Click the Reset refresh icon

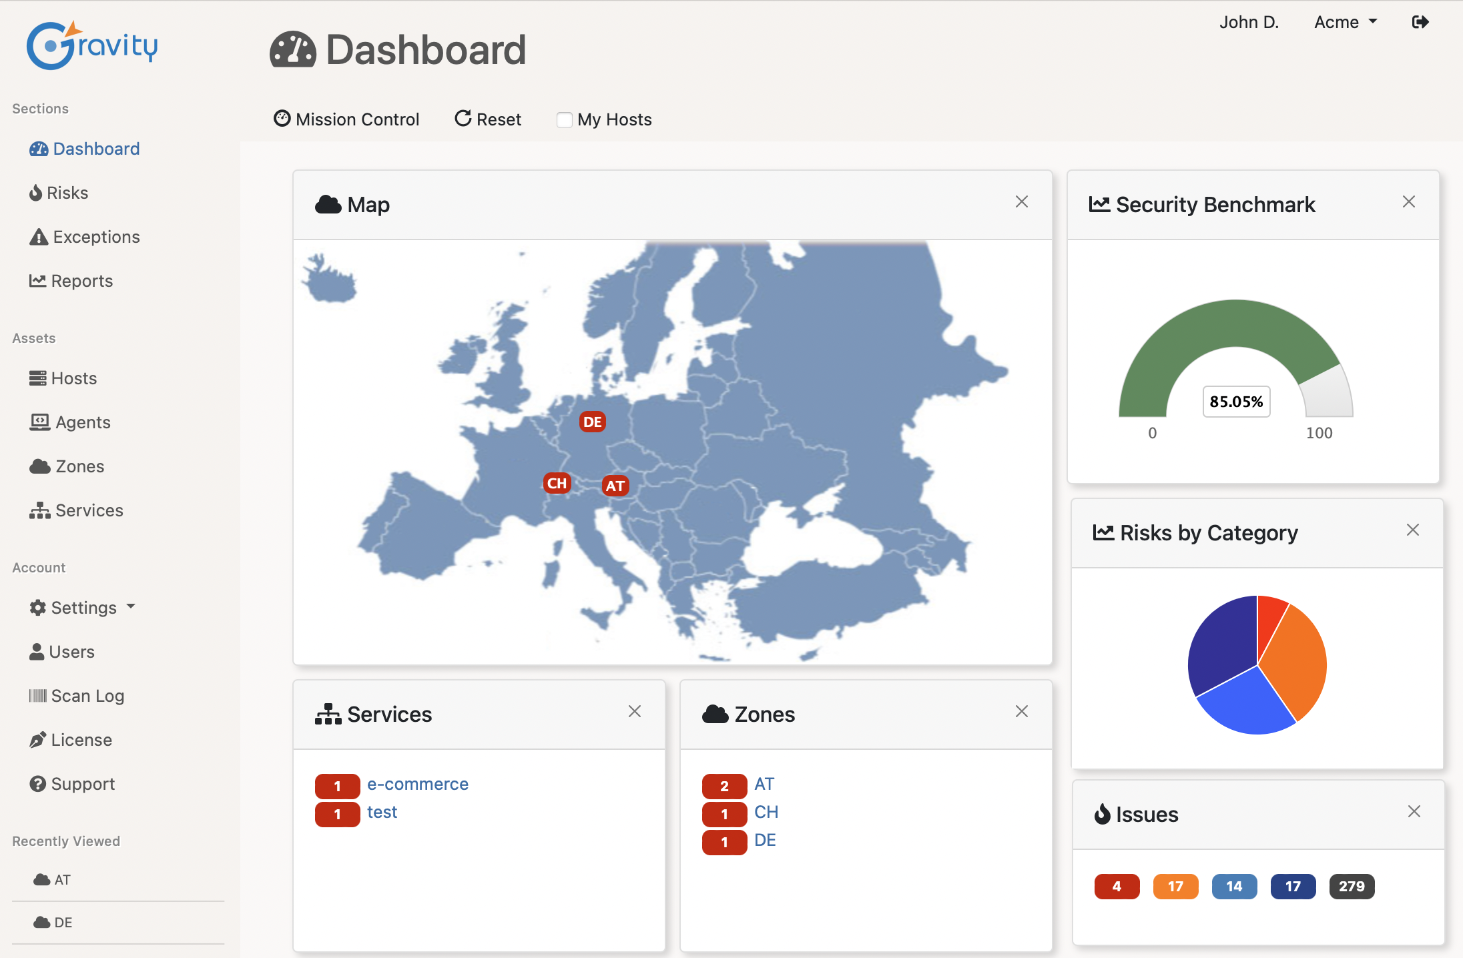pyautogui.click(x=463, y=119)
